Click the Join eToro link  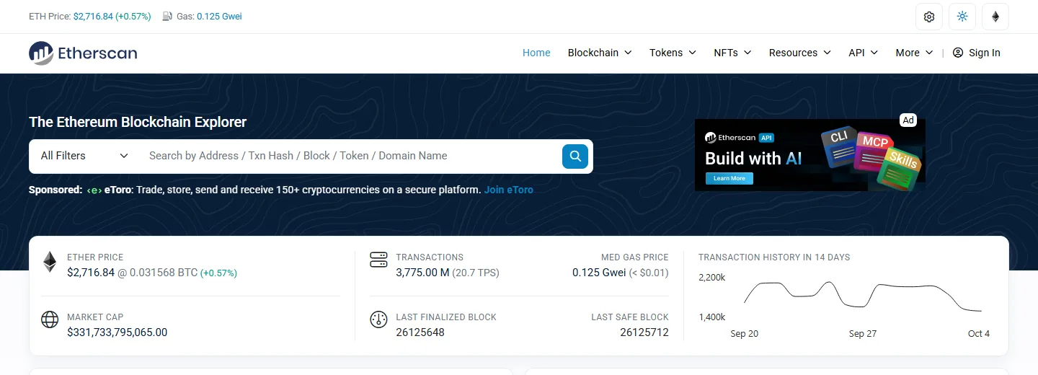509,190
